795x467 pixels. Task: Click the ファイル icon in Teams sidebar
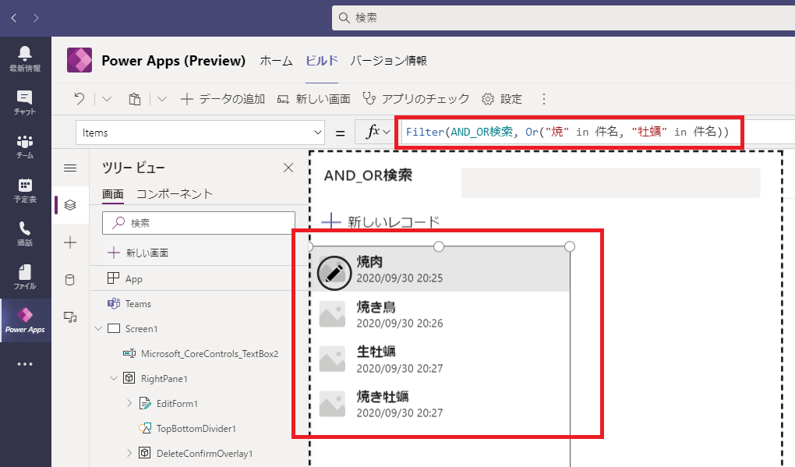point(25,274)
